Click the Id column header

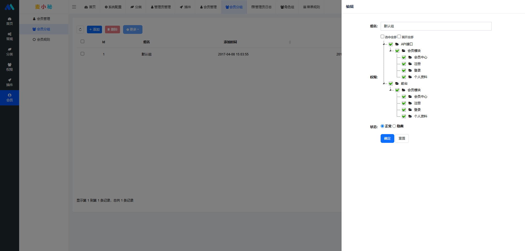(x=104, y=42)
